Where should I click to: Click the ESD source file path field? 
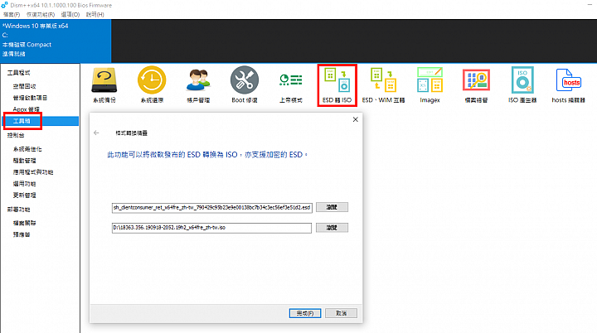coord(212,207)
